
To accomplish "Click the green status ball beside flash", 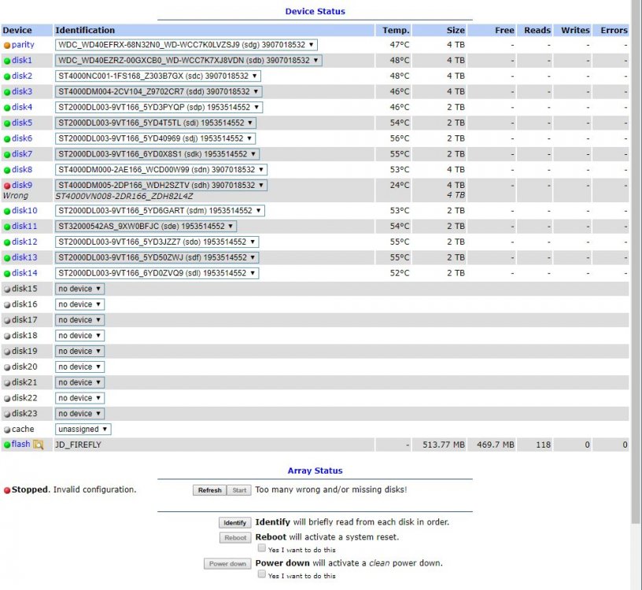I will click(7, 445).
